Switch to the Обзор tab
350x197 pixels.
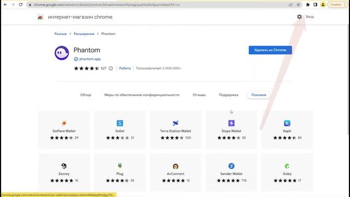tap(86, 95)
